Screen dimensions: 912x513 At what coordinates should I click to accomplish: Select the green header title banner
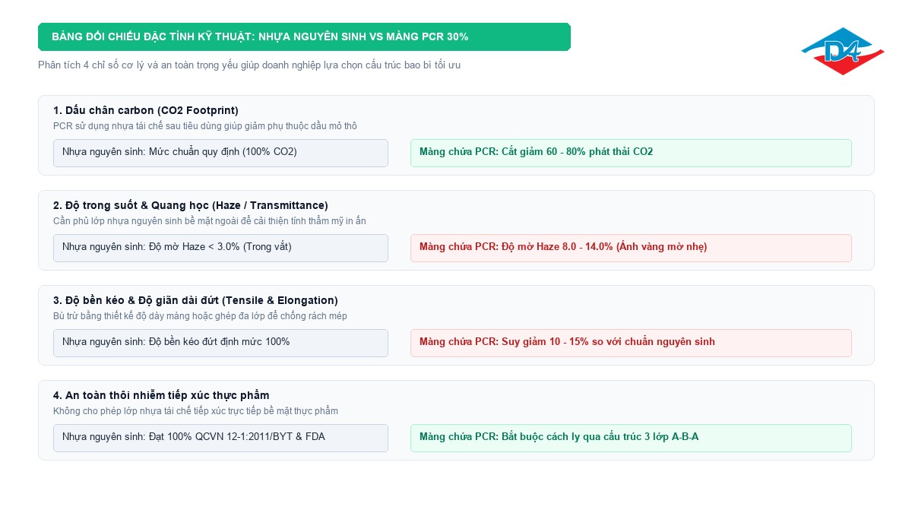(304, 36)
